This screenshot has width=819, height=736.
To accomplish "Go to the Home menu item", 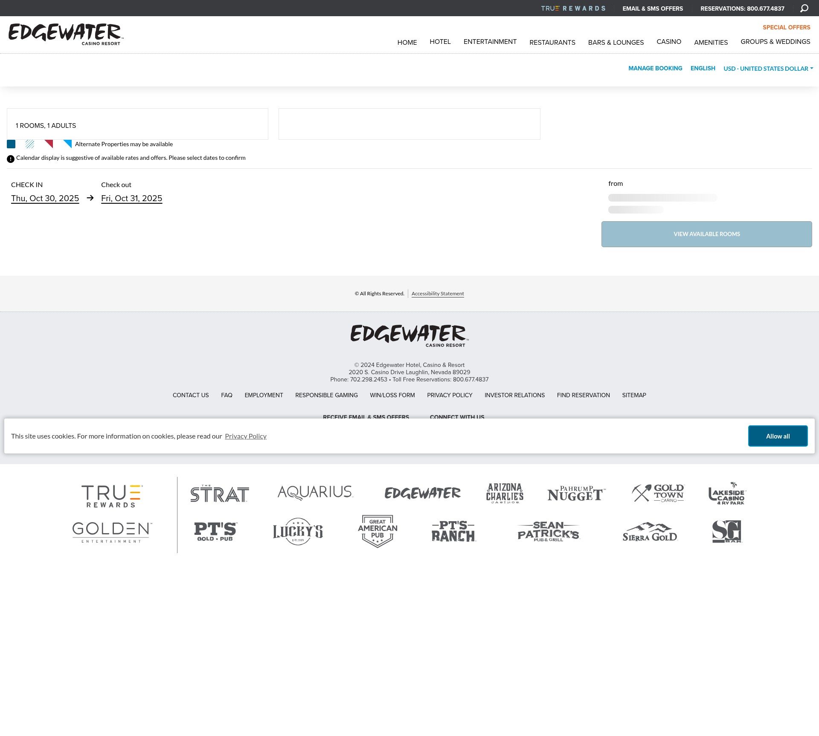I will [407, 43].
